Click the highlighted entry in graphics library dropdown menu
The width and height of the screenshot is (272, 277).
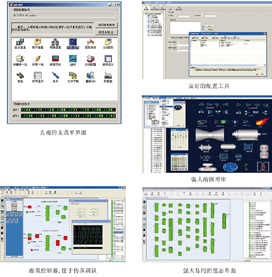tap(166, 107)
